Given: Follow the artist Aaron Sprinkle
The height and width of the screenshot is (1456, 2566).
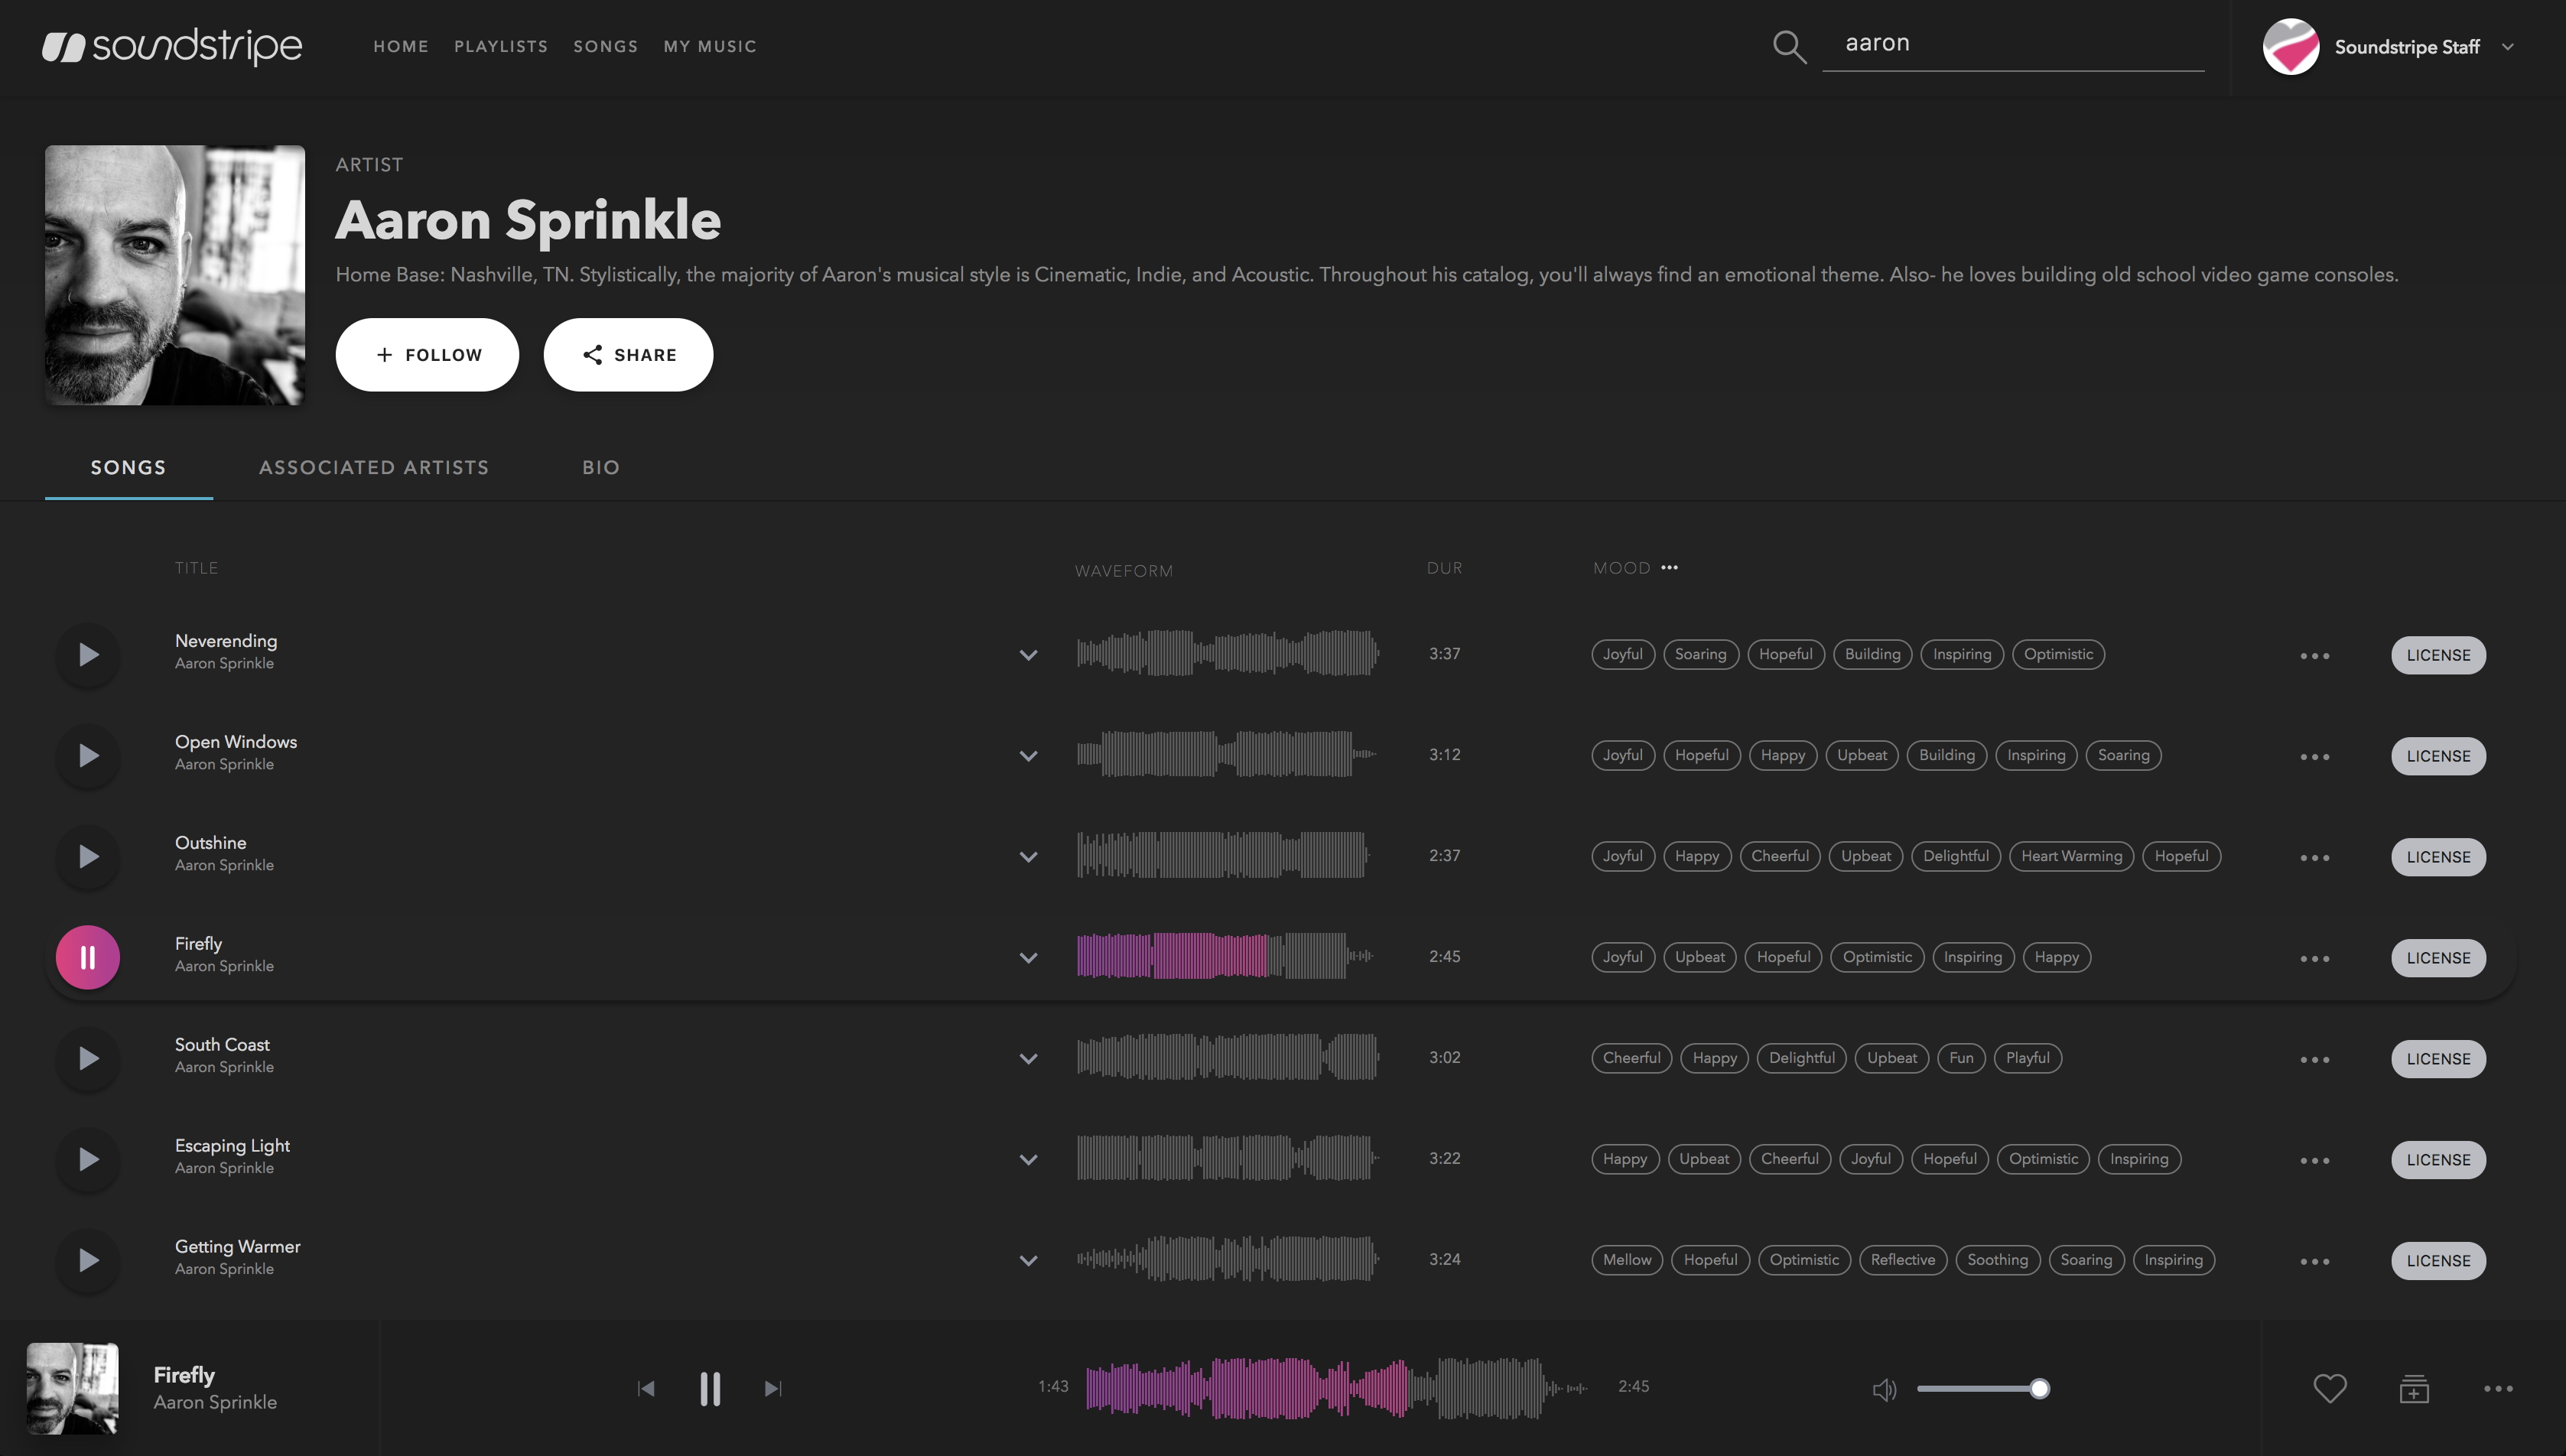Looking at the screenshot, I should 427,355.
